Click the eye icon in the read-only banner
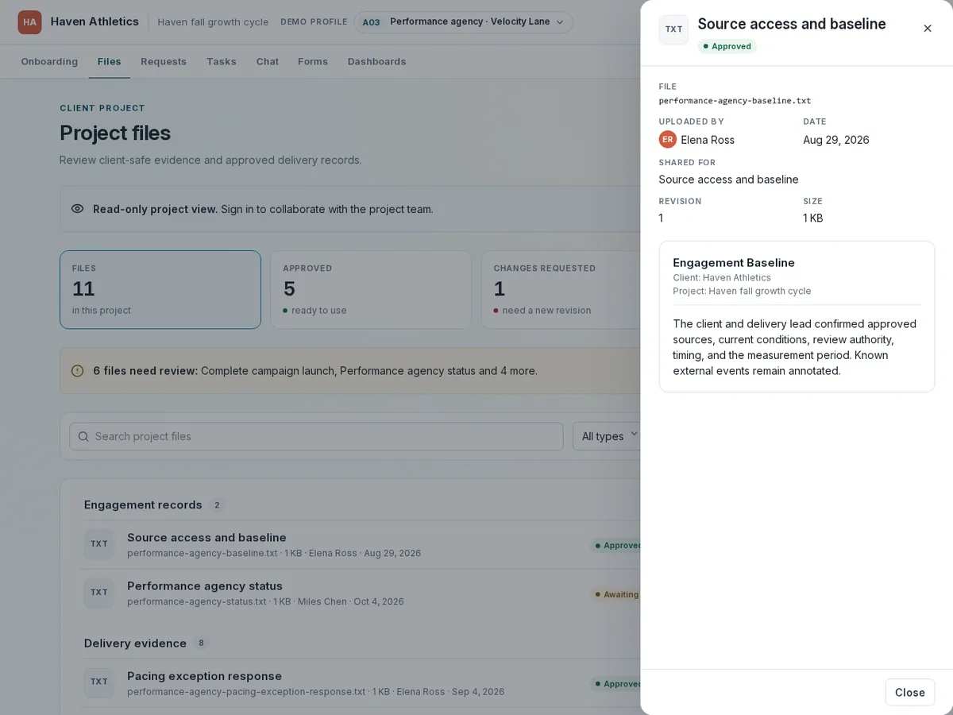953x715 pixels. [x=77, y=209]
